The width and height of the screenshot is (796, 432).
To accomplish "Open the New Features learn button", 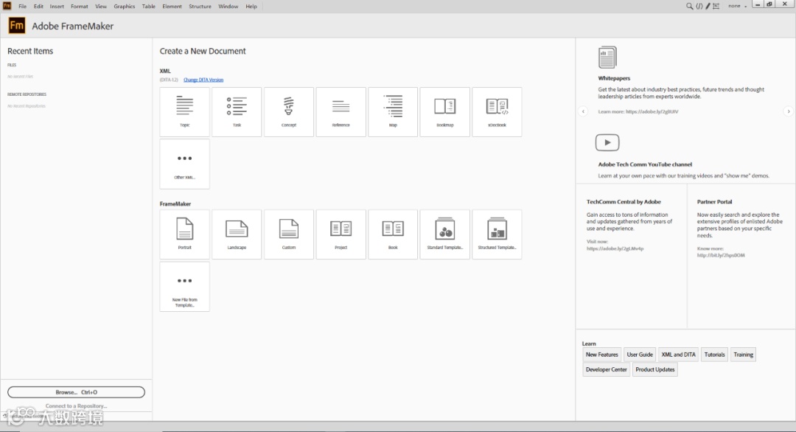I will 602,355.
